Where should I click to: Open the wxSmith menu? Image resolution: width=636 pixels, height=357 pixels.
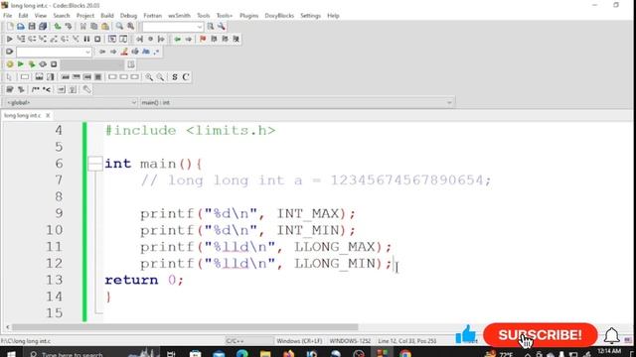pyautogui.click(x=179, y=16)
